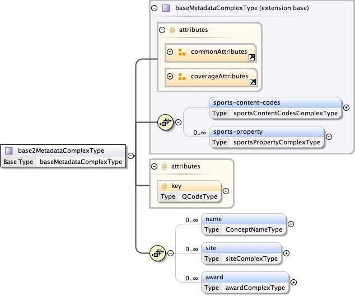Screen dimensions: 355x296
Task: Expand the coverageAttributes group
Action: [x=170, y=77]
